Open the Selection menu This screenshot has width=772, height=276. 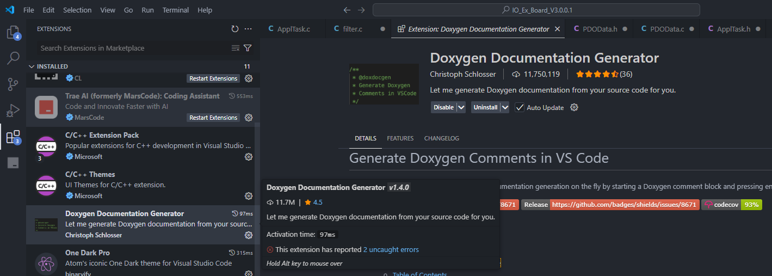click(x=77, y=10)
